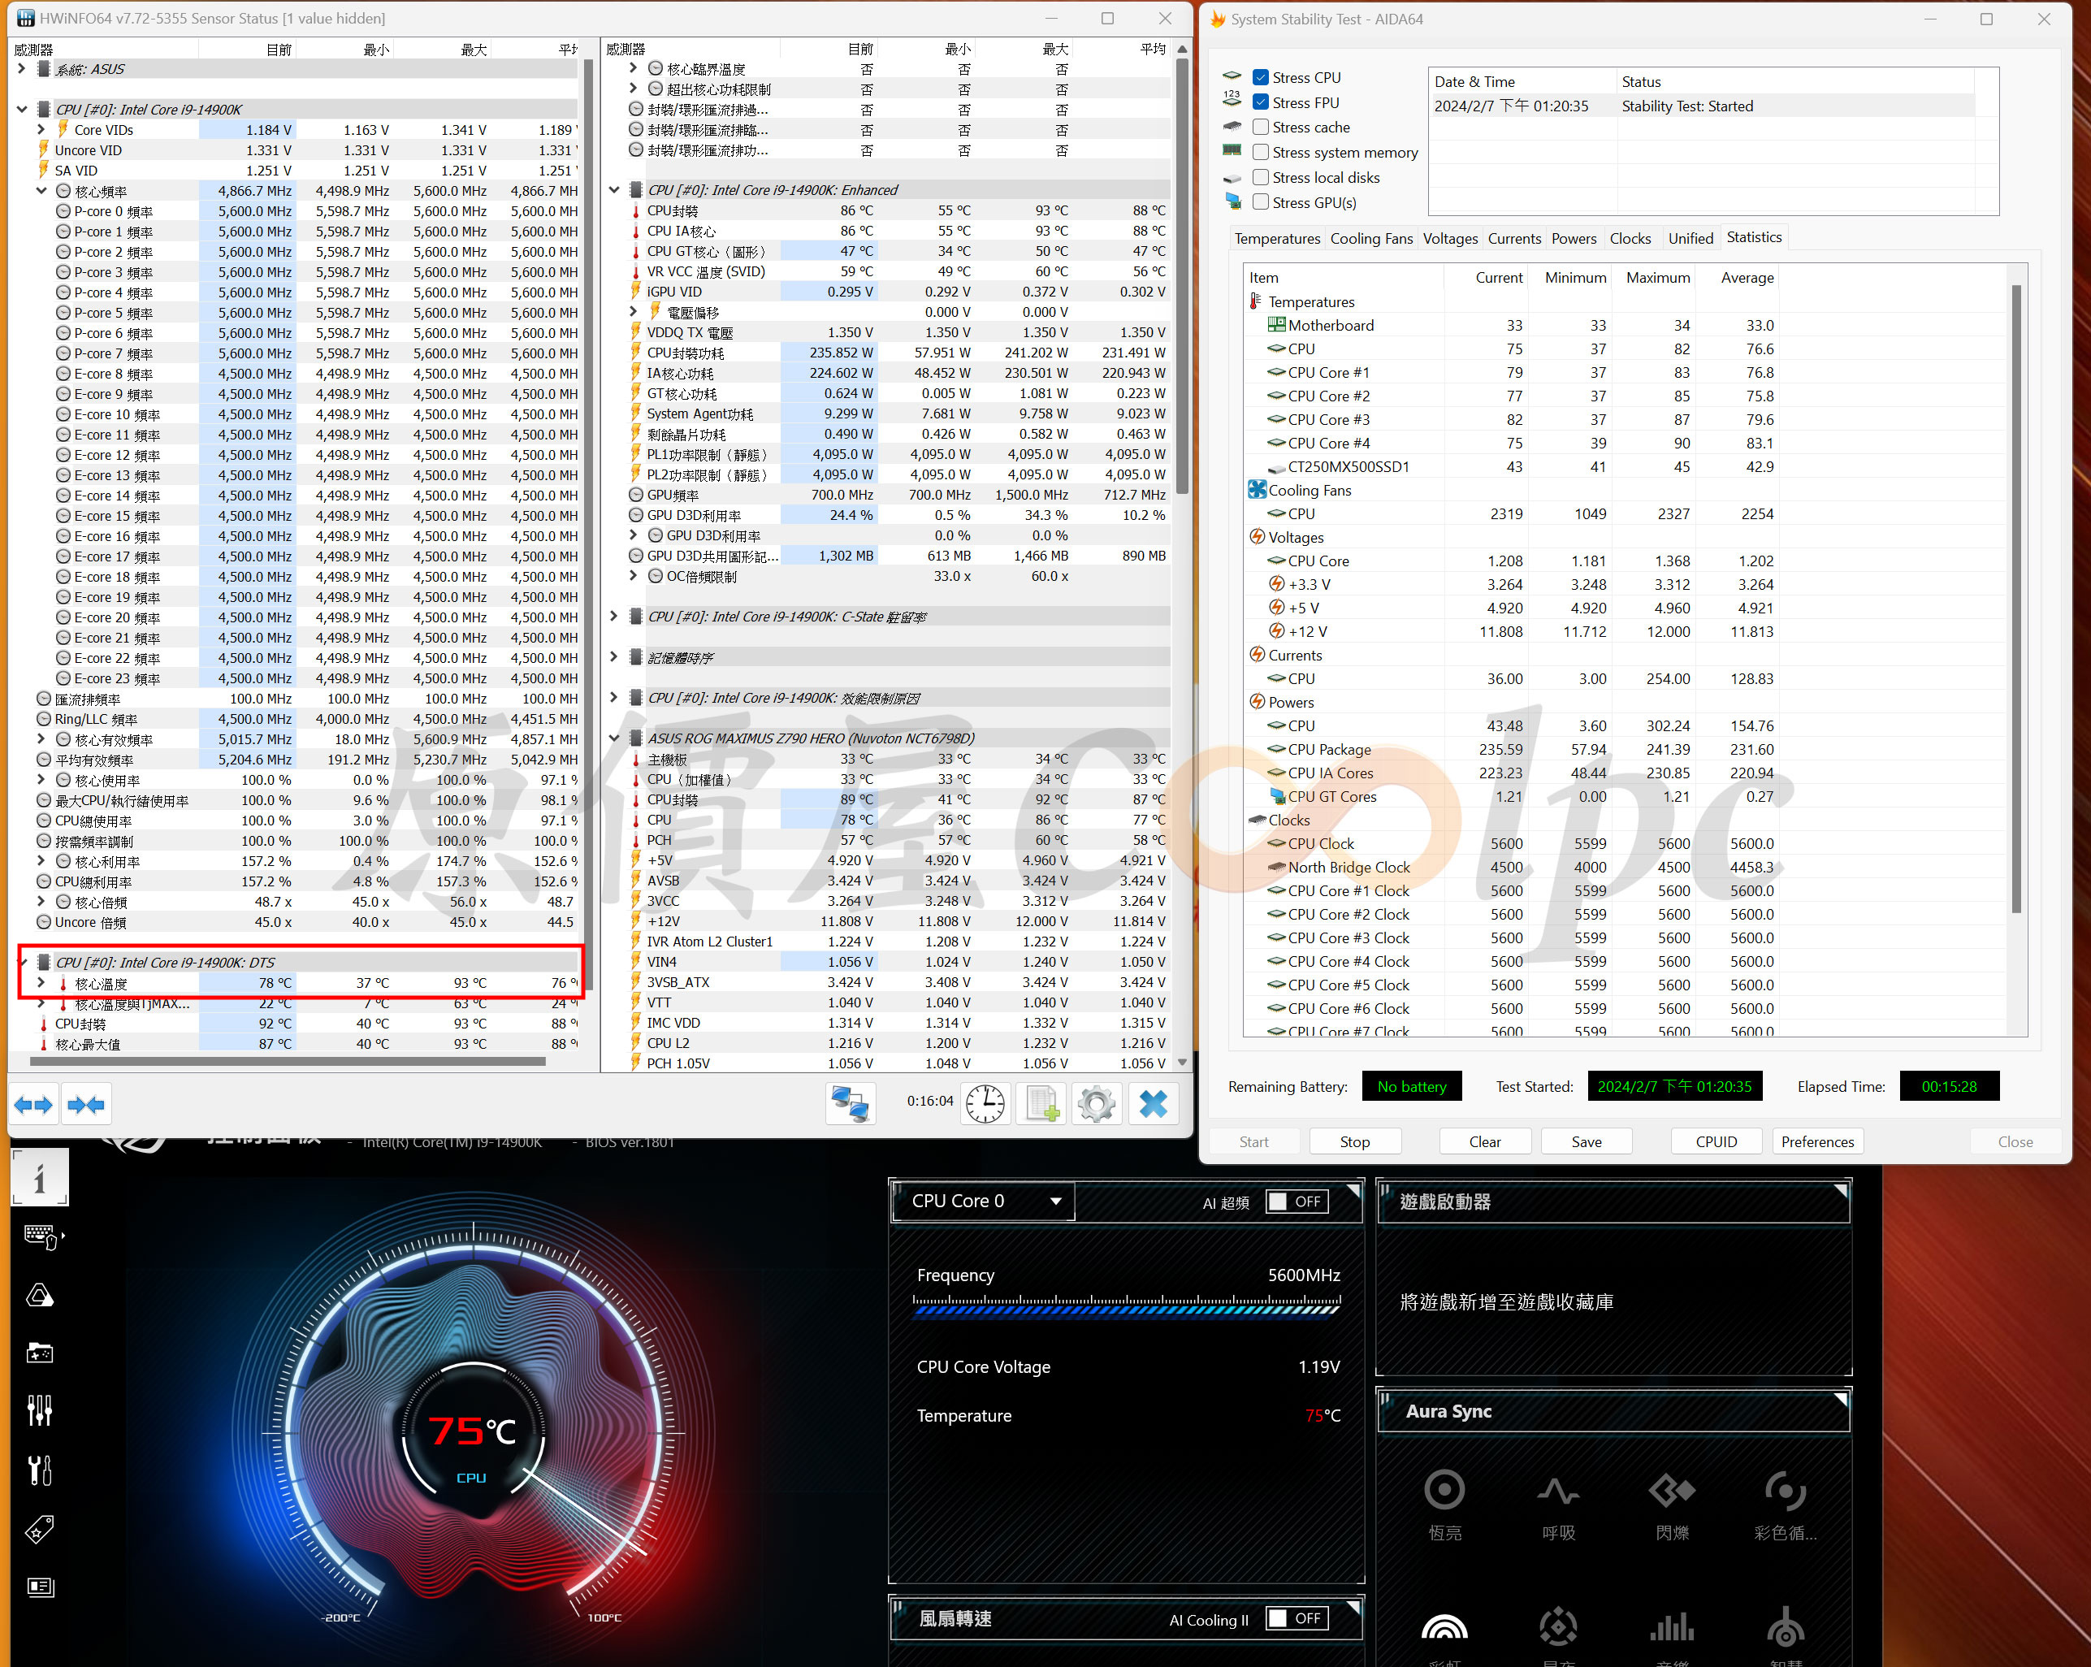Click CPU temperature gauge dial
2091x1667 pixels.
pyautogui.click(x=472, y=1432)
